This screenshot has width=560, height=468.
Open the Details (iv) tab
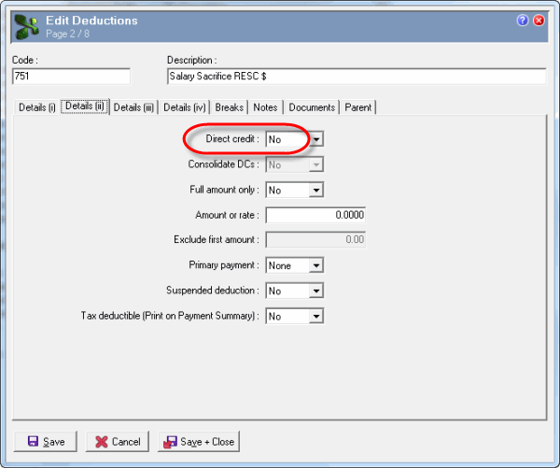pyautogui.click(x=185, y=107)
